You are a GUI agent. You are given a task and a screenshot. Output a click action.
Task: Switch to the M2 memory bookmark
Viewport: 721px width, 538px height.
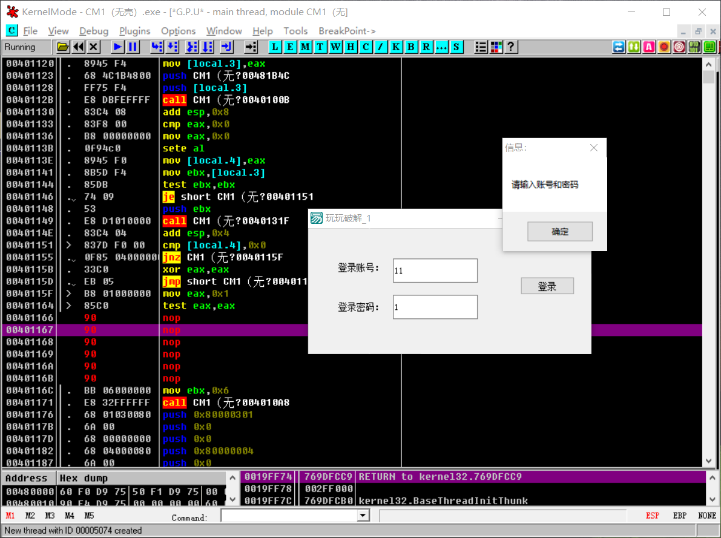30,516
